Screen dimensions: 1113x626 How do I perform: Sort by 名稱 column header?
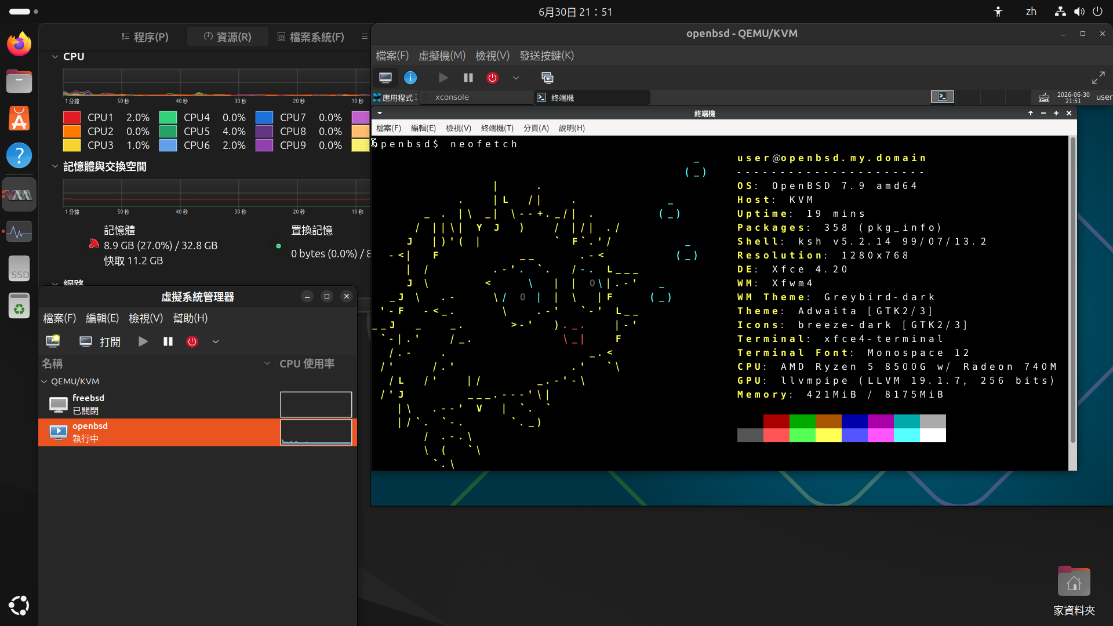click(157, 363)
